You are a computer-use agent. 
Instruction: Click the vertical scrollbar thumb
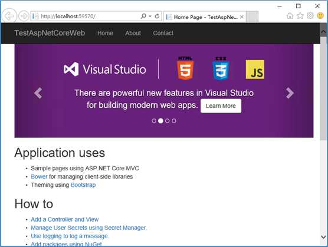(323, 88)
